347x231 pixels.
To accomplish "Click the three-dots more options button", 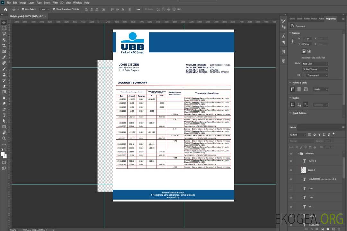I will tap(138, 9).
